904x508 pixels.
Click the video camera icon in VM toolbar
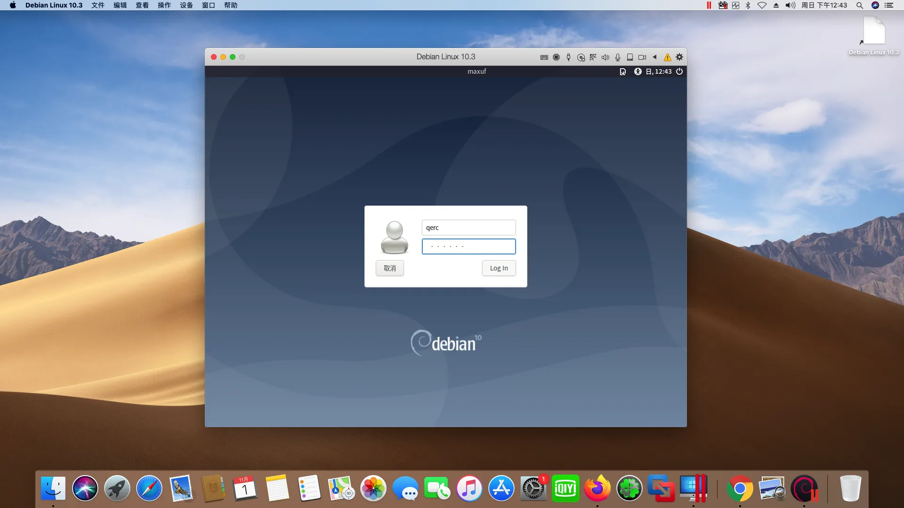[642, 57]
